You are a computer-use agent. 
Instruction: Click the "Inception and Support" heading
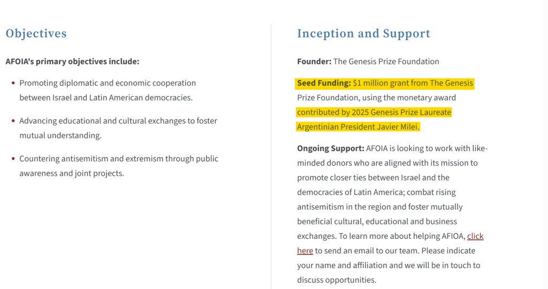point(363,34)
